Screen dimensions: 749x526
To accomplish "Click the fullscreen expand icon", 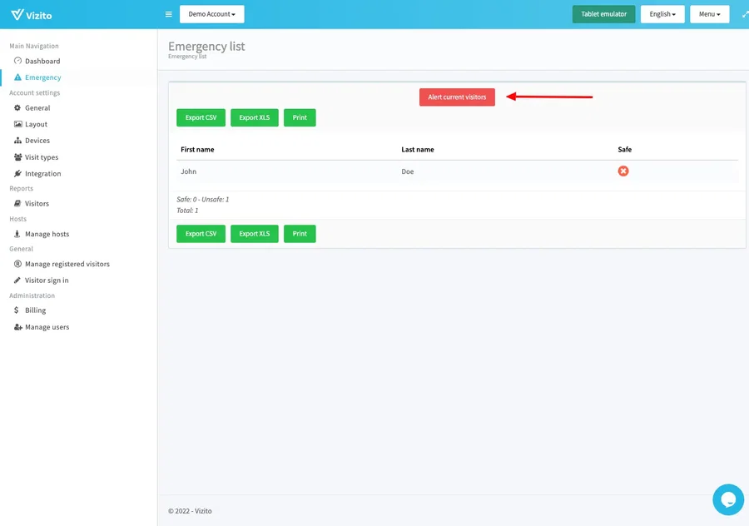I will coord(744,14).
